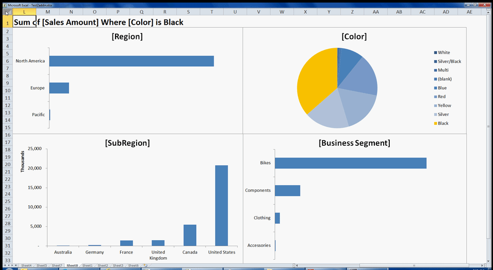This screenshot has height=270, width=493.
Task: Select column M header
Action: point(48,12)
